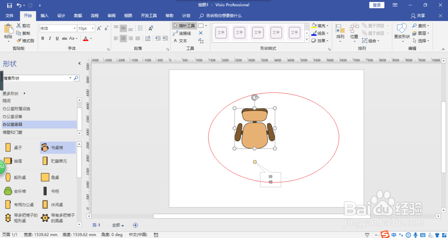This screenshot has width=448, height=238.
Task: Select the Connector (连接线) tool
Action: pos(182,33)
